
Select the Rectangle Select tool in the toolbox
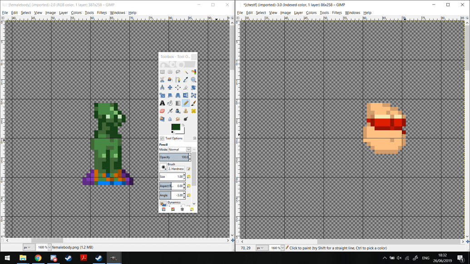pyautogui.click(x=162, y=72)
